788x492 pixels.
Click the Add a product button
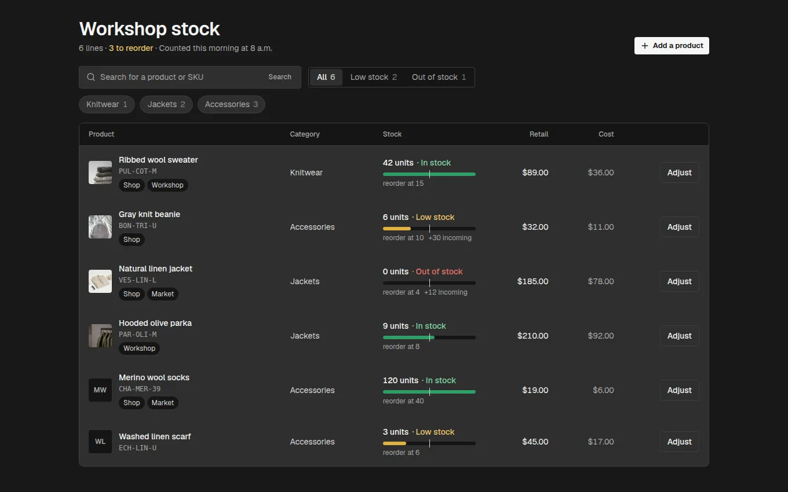[672, 46]
